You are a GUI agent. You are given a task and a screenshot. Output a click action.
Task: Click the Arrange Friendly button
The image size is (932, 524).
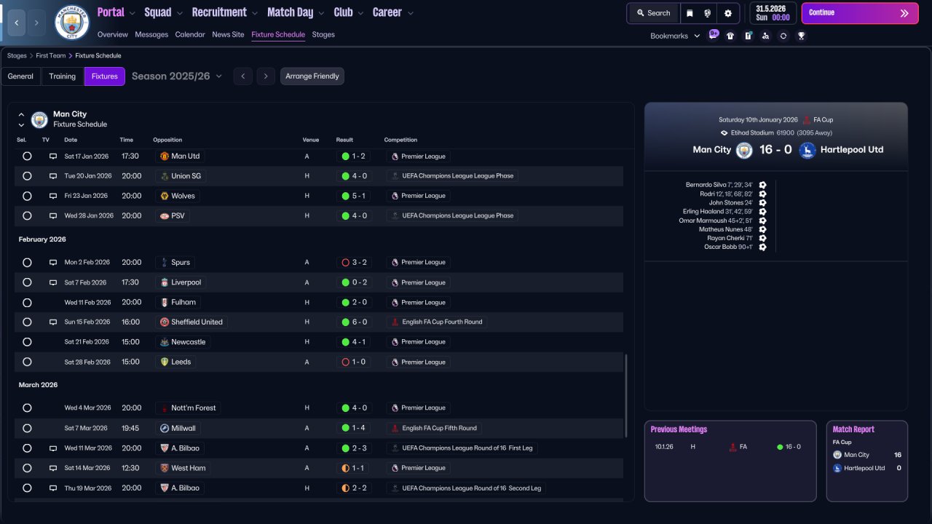(312, 76)
